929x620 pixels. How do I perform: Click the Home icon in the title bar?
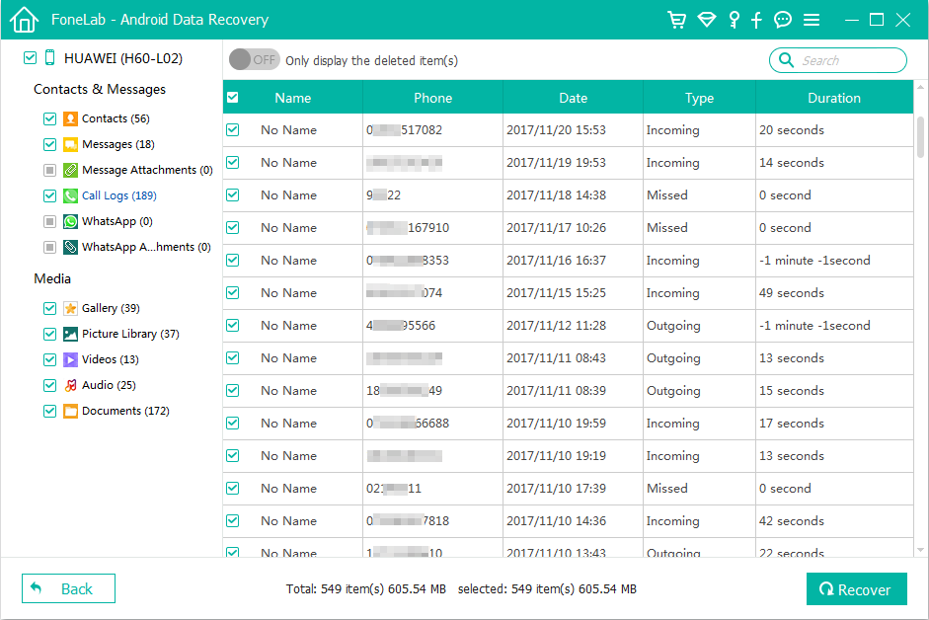click(x=23, y=19)
